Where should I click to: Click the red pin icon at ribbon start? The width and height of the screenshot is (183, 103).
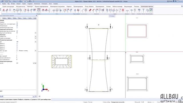point(4,10)
